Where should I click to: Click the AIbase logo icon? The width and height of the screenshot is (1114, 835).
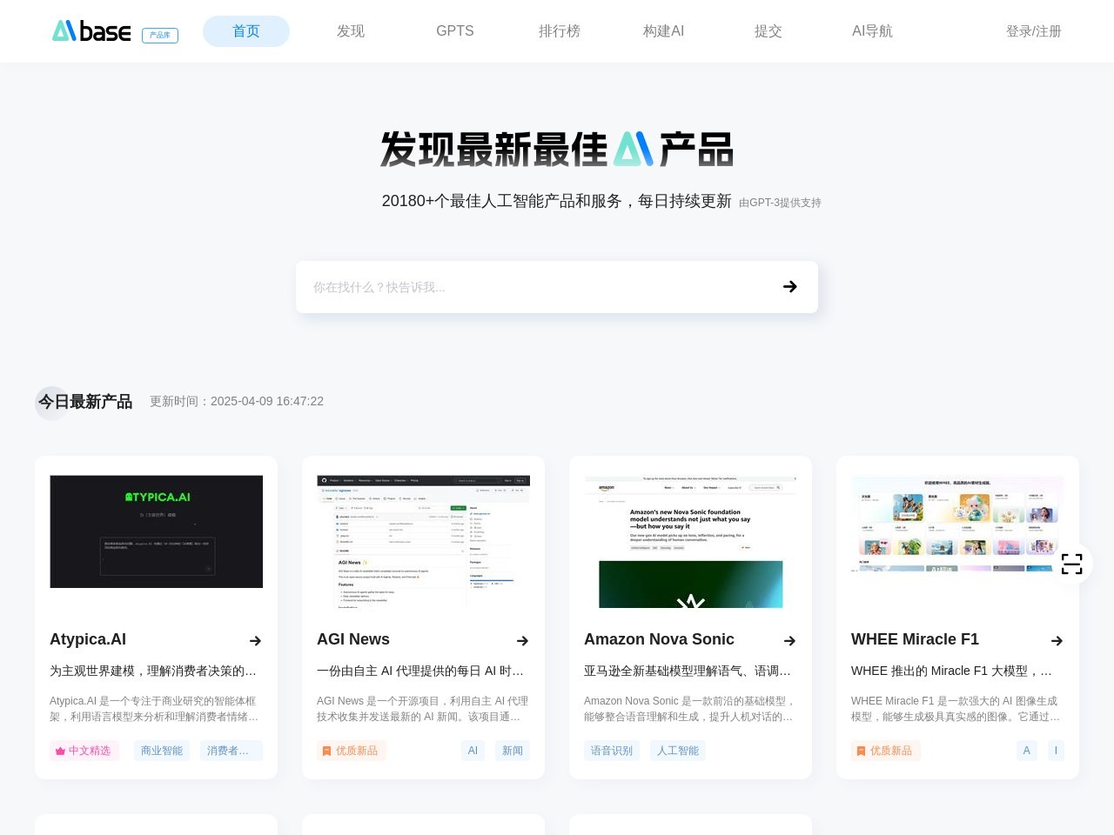coord(64,30)
